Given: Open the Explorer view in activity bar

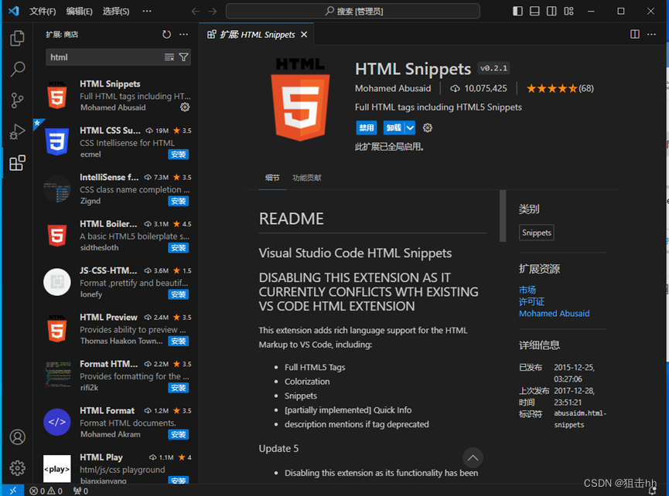Looking at the screenshot, I should tap(17, 38).
